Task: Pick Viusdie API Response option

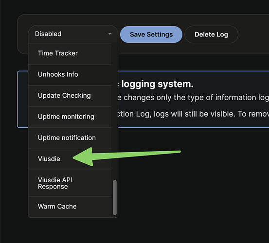Action: pos(70,183)
